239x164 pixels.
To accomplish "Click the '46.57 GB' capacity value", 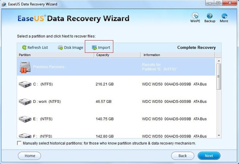I will 103,101.
